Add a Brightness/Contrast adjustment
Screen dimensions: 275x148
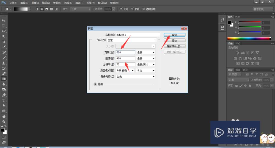click(238, 53)
